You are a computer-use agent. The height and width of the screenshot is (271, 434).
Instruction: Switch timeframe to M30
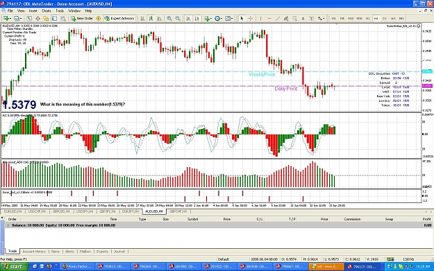tap(359, 19)
